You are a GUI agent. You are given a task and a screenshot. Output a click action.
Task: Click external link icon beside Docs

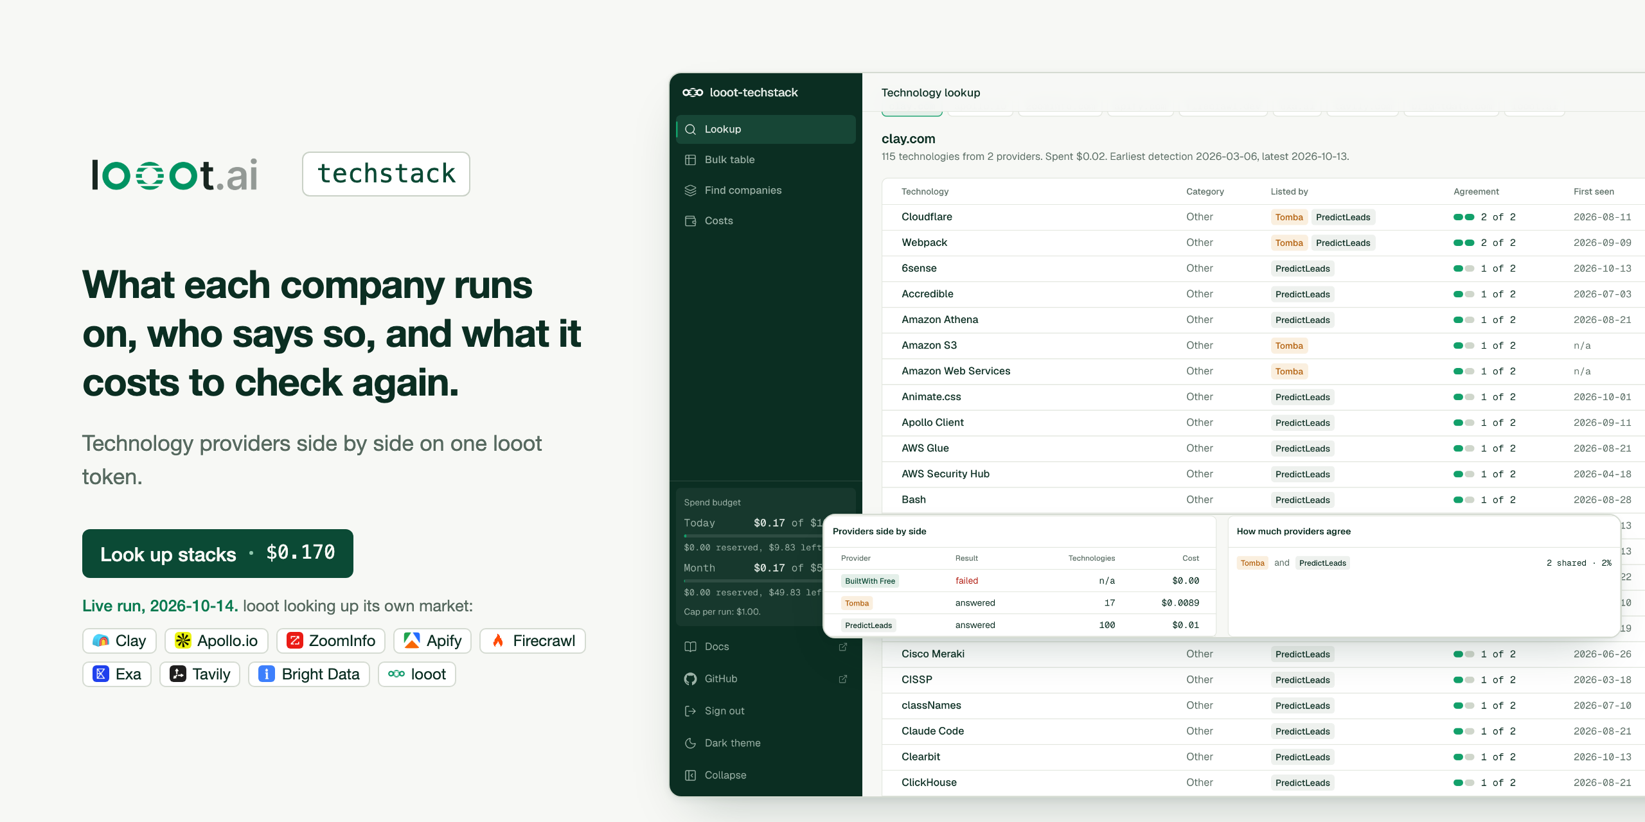coord(843,647)
